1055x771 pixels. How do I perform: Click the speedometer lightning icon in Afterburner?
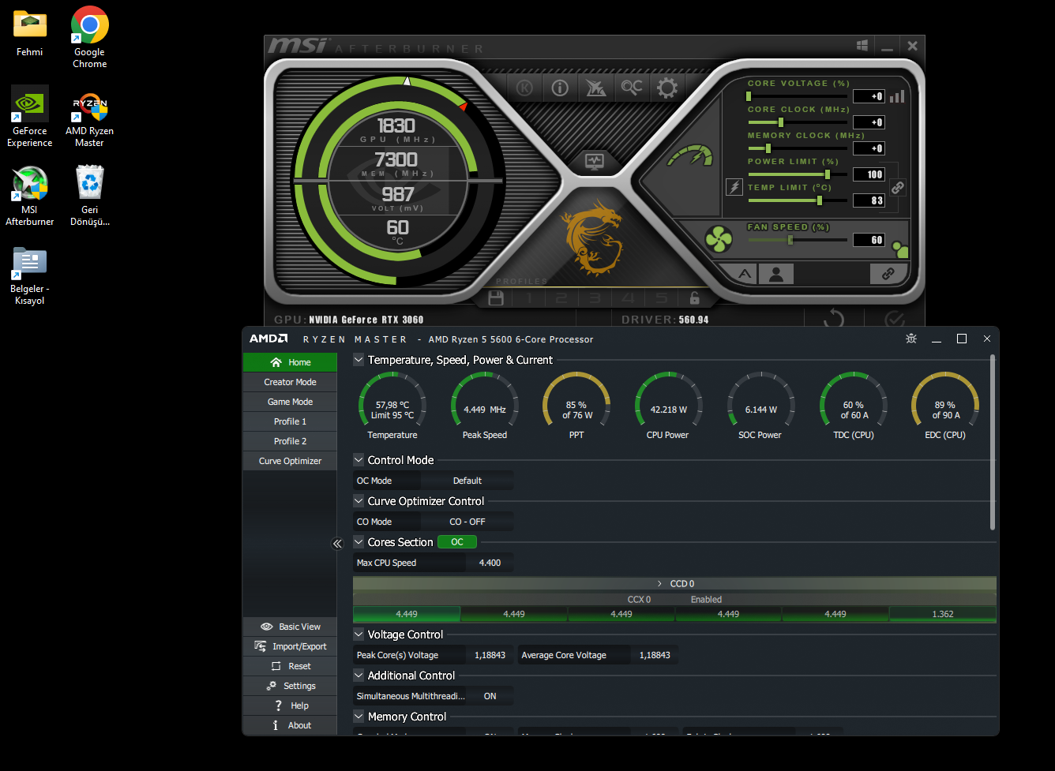click(691, 155)
